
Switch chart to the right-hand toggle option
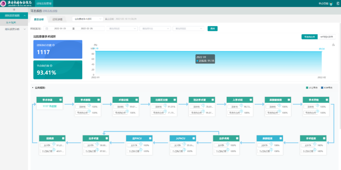(326, 37)
